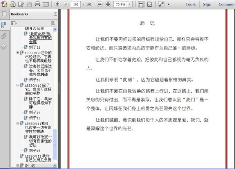Go to previous page with up arrow
This screenshot has width=235, height=169.
tap(57, 4)
